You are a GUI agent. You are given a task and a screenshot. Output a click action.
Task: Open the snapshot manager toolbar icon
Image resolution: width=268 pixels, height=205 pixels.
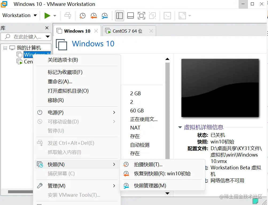coord(104,16)
